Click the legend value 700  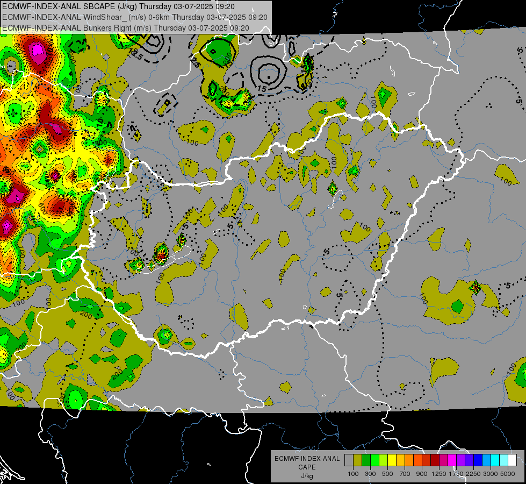pyautogui.click(x=405, y=474)
